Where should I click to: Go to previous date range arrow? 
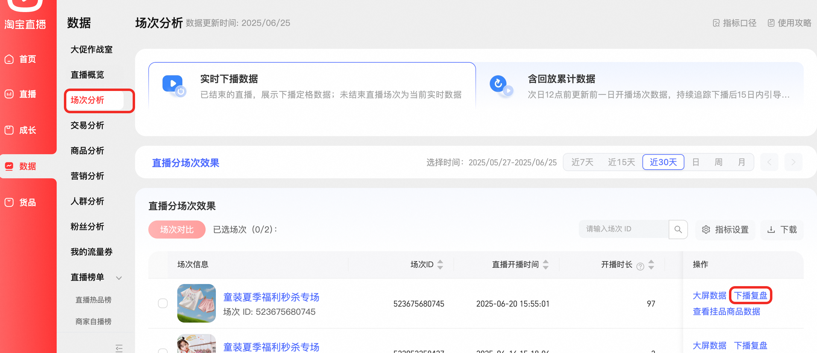pos(769,162)
